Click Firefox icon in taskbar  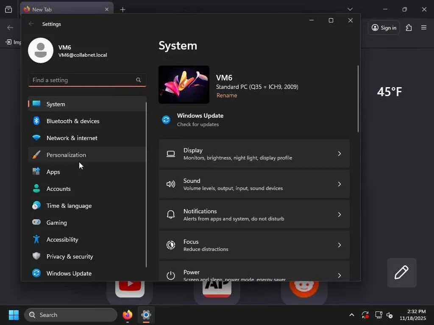(x=128, y=315)
